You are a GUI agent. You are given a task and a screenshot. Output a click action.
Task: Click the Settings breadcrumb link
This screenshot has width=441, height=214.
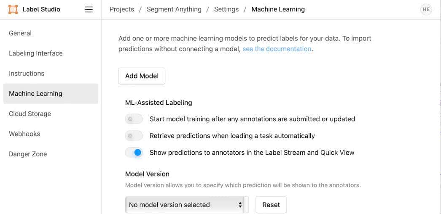click(x=226, y=9)
